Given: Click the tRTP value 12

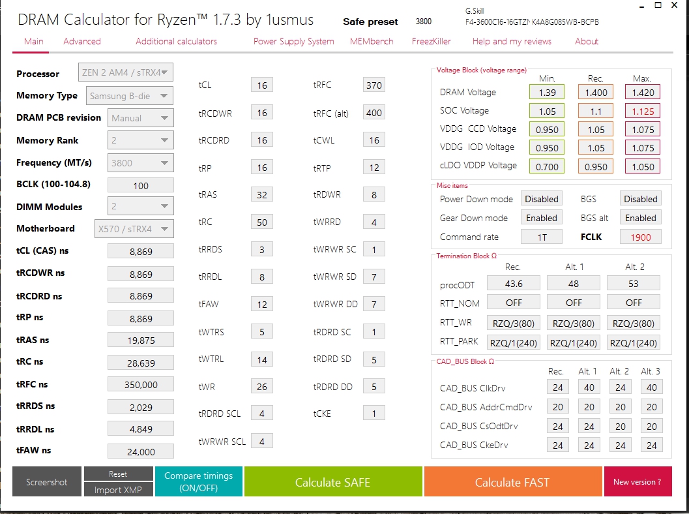Looking at the screenshot, I should pyautogui.click(x=374, y=168).
